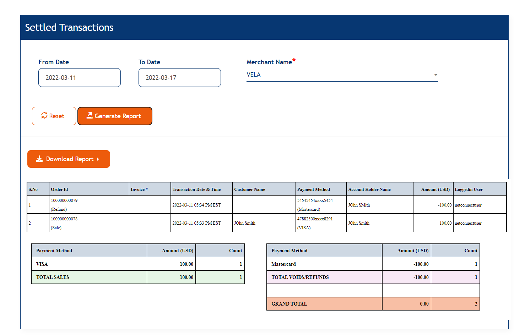Click the Amount (USD) column header
This screenshot has height=335, width=525.
pos(434,189)
